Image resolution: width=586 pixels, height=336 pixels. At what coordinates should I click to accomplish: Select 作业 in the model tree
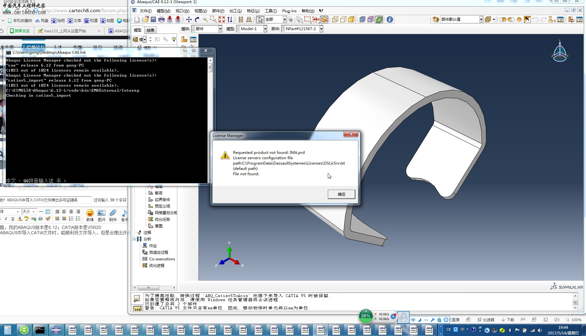click(x=153, y=246)
